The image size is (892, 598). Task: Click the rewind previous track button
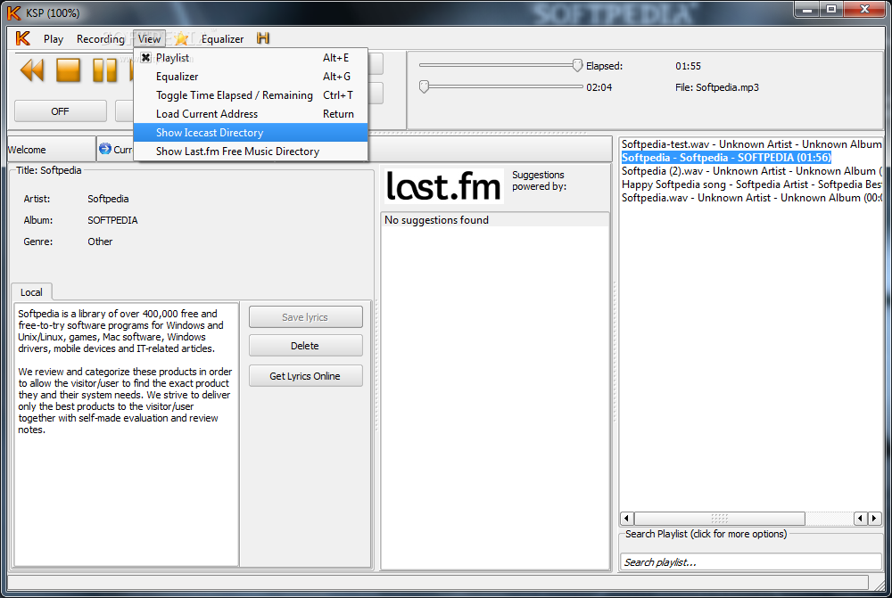32,70
